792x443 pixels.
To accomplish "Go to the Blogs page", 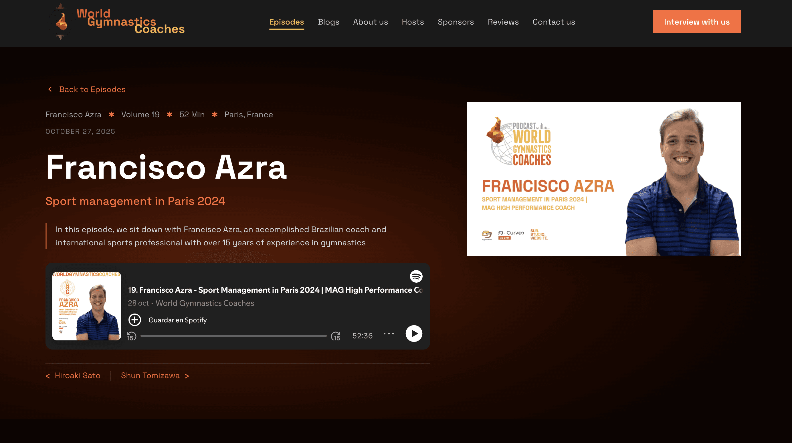I will tap(328, 22).
